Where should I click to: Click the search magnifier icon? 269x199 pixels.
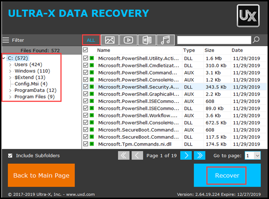[256, 40]
